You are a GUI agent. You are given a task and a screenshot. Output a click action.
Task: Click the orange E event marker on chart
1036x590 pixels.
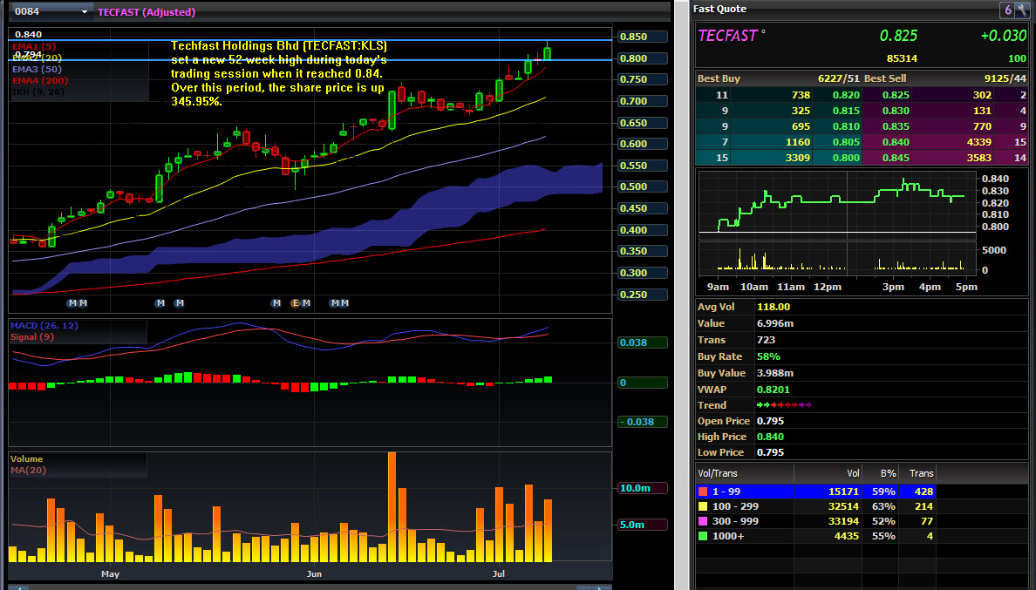296,303
